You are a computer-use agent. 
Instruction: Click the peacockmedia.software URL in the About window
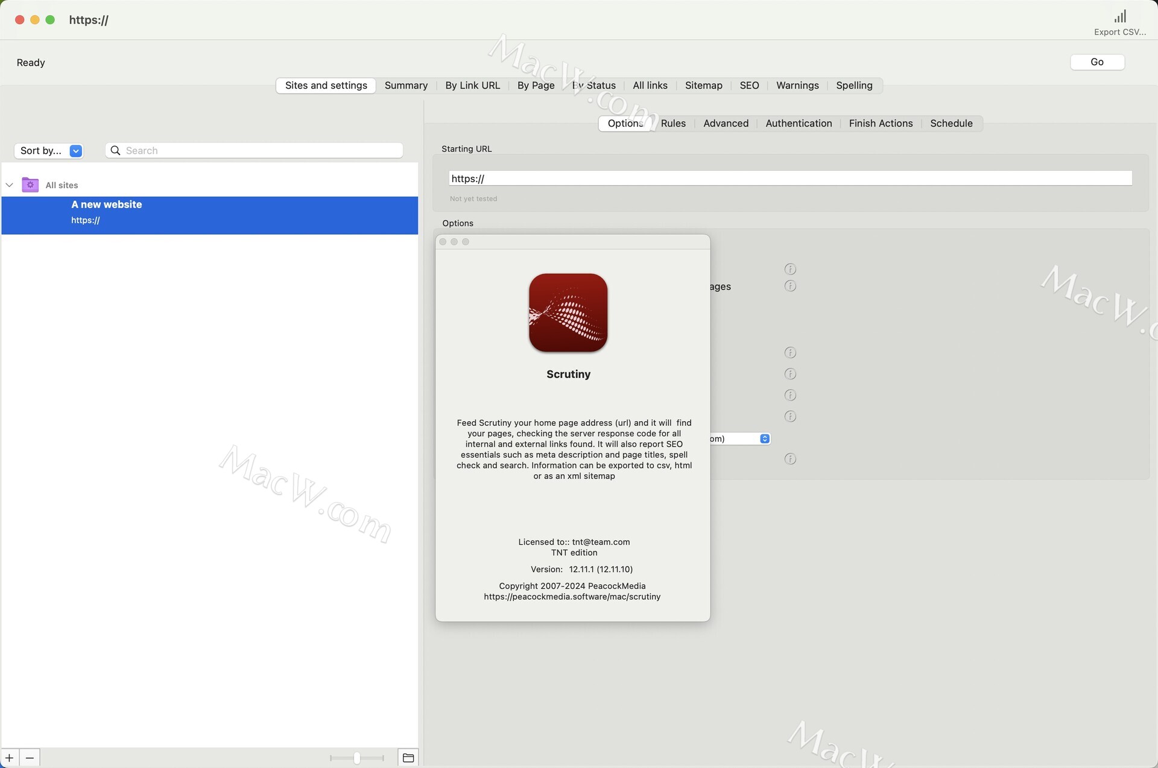(572, 597)
